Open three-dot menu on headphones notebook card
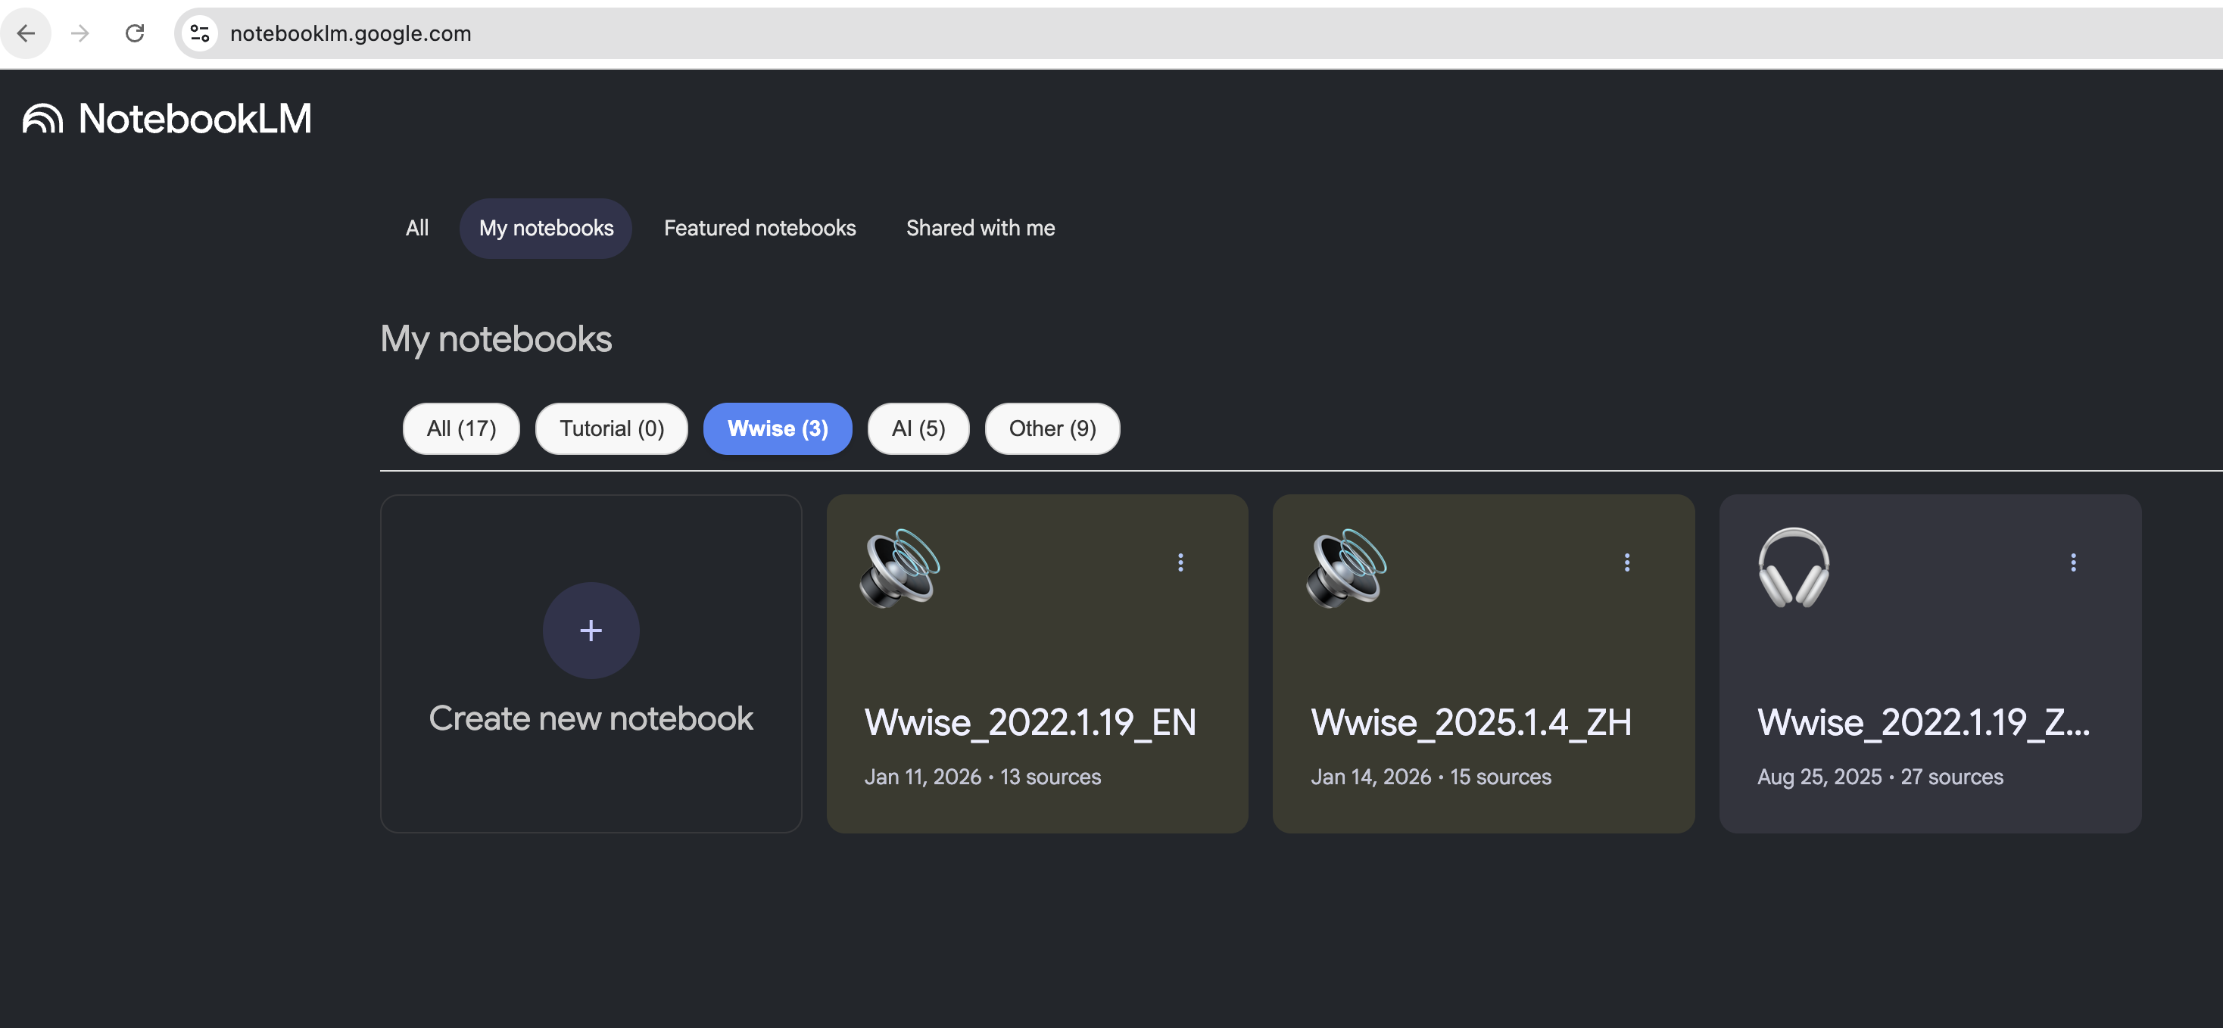 [x=2072, y=562]
